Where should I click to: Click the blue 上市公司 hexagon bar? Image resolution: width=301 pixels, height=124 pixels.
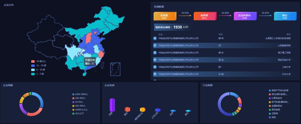(x=158, y=110)
